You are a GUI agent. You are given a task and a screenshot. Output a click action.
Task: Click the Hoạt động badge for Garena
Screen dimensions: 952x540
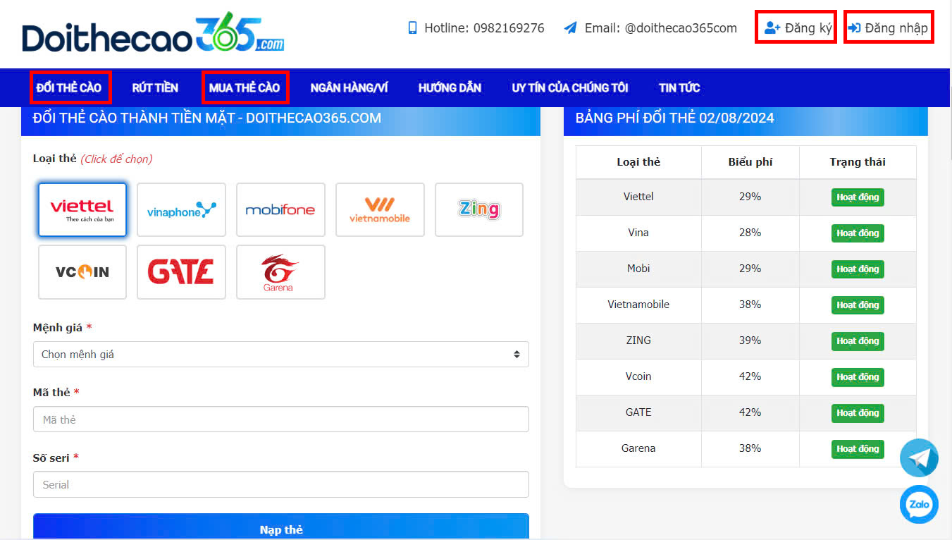tap(858, 449)
